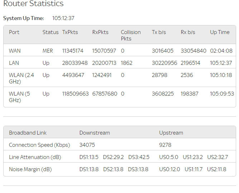Click the Rx b/s column header
The width and height of the screenshot is (239, 193).
tap(188, 32)
